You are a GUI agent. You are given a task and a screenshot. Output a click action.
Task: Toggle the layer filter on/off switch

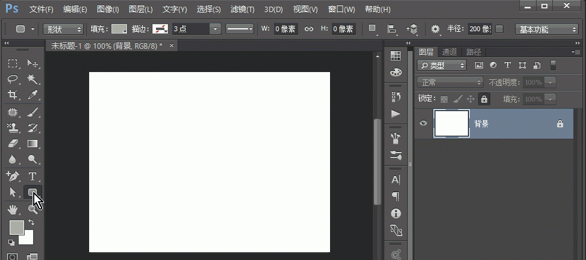coord(553,65)
